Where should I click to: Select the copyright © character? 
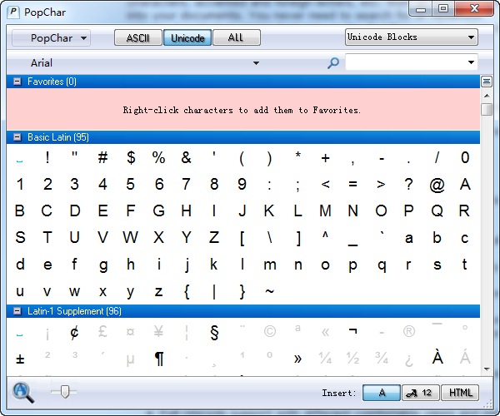(x=270, y=331)
